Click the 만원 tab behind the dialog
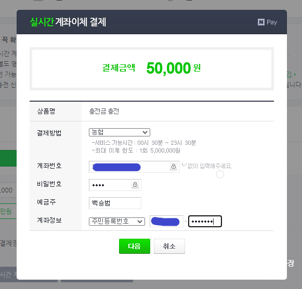The height and width of the screenshot is (289, 302). click(6, 211)
